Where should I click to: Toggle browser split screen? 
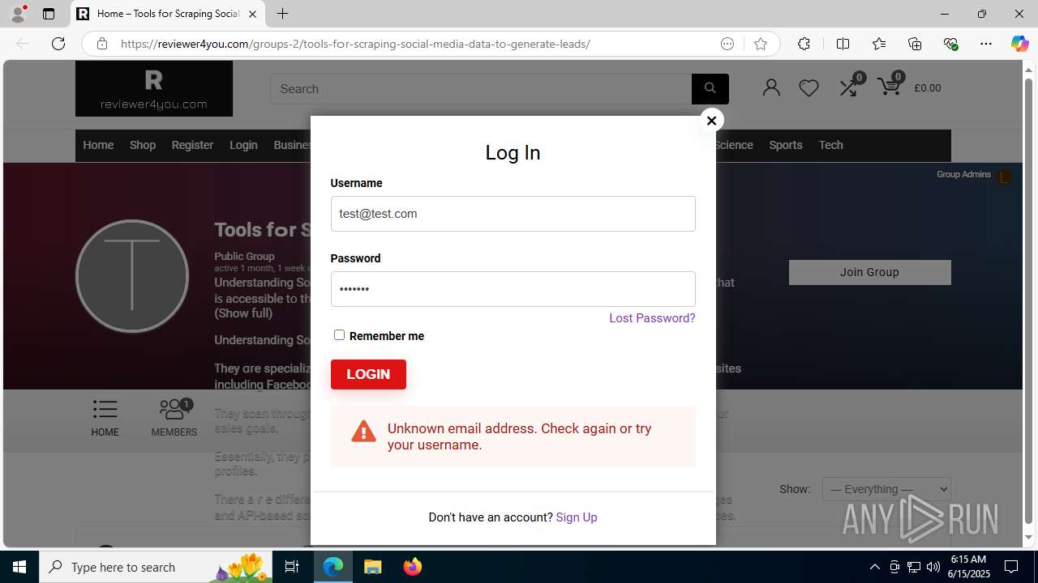[x=843, y=44]
